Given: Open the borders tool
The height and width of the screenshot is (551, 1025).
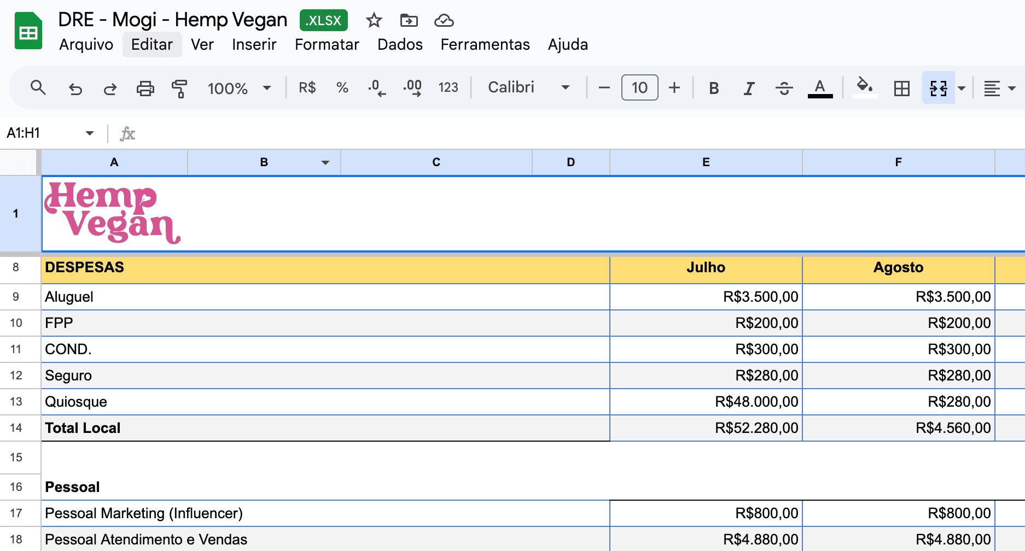Looking at the screenshot, I should pos(901,88).
